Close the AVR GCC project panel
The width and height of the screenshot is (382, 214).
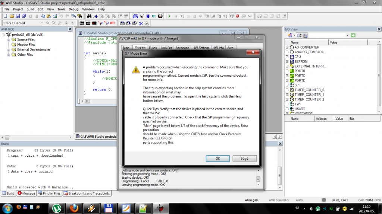(70, 29)
